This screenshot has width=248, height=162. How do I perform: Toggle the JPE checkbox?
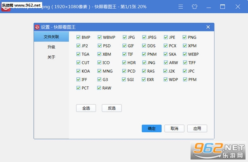pyautogui.click(x=166, y=37)
